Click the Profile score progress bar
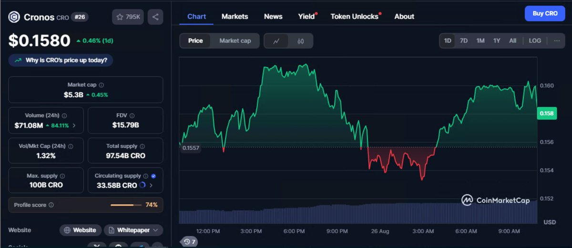This screenshot has height=248, width=572. [x=126, y=205]
